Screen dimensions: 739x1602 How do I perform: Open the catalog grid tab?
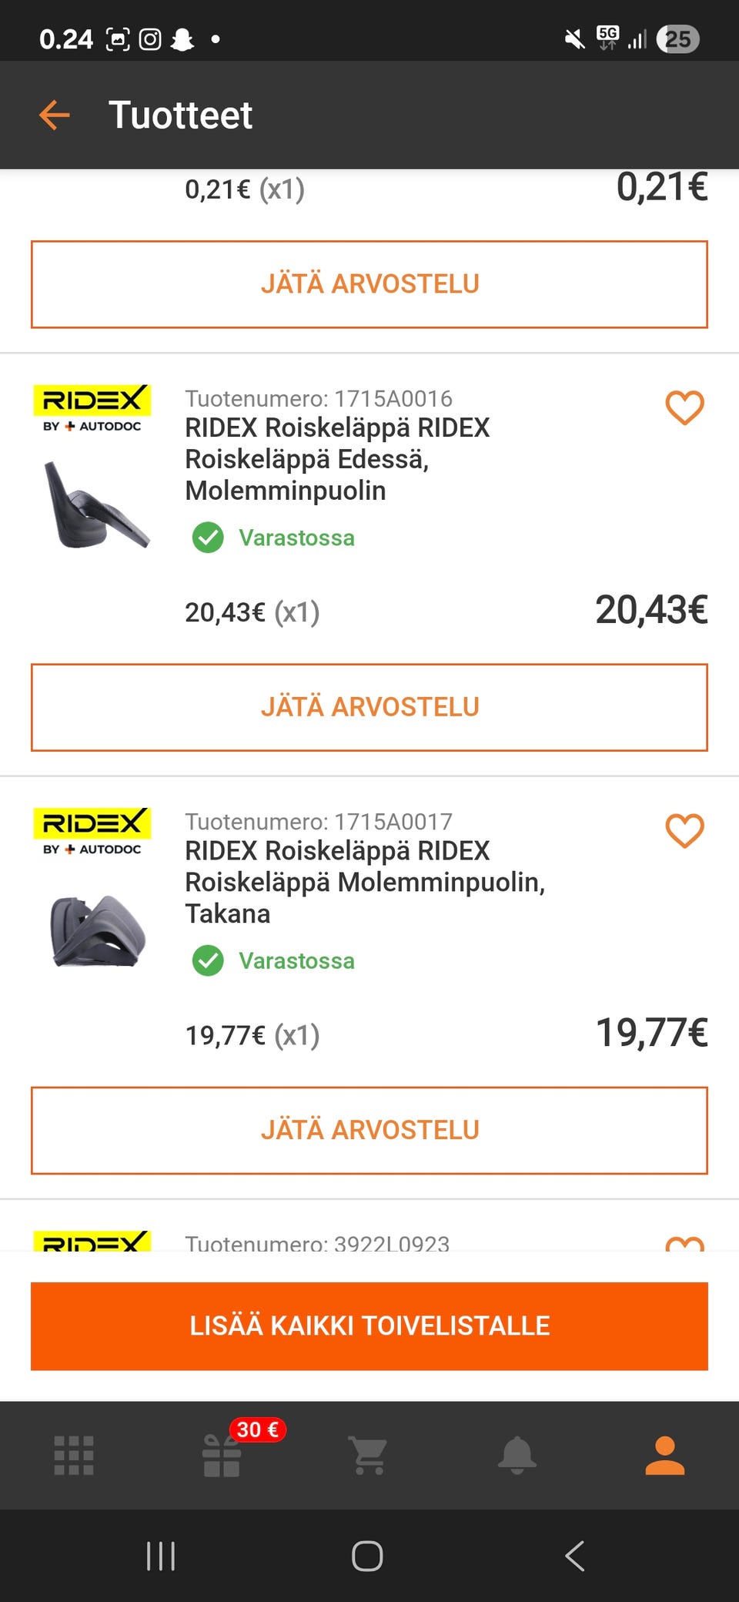[74, 1456]
